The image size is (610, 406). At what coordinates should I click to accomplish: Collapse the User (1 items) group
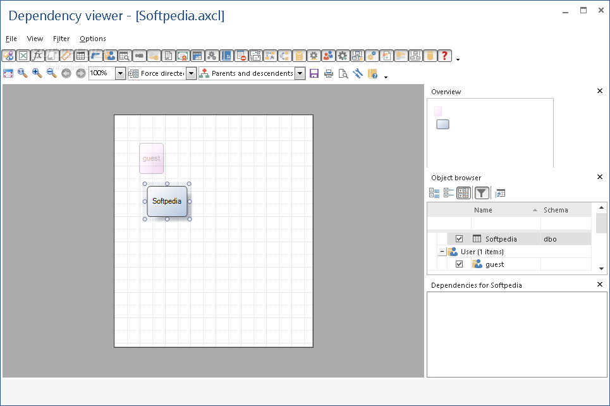442,252
